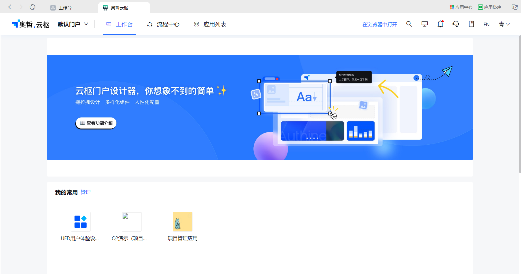
Task: Open the Q2演示 app icon
Action: tap(131, 222)
